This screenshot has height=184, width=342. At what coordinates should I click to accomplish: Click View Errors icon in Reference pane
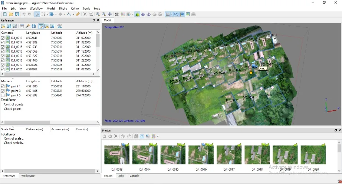pos(46,26)
